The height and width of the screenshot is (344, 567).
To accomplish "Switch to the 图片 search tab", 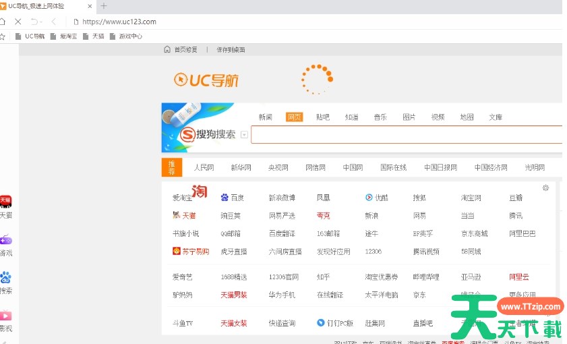I will (409, 117).
